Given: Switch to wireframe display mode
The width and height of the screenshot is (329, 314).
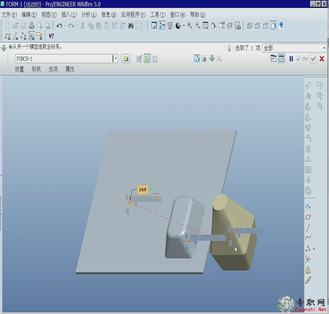Looking at the screenshot, I should (x=250, y=26).
